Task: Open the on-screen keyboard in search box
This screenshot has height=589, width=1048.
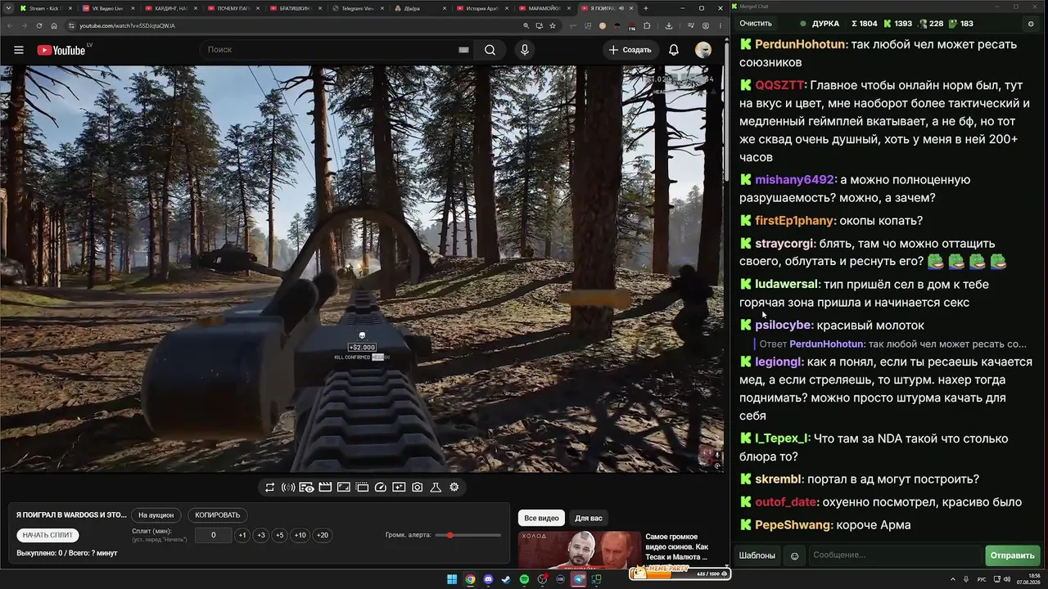Action: pyautogui.click(x=463, y=50)
